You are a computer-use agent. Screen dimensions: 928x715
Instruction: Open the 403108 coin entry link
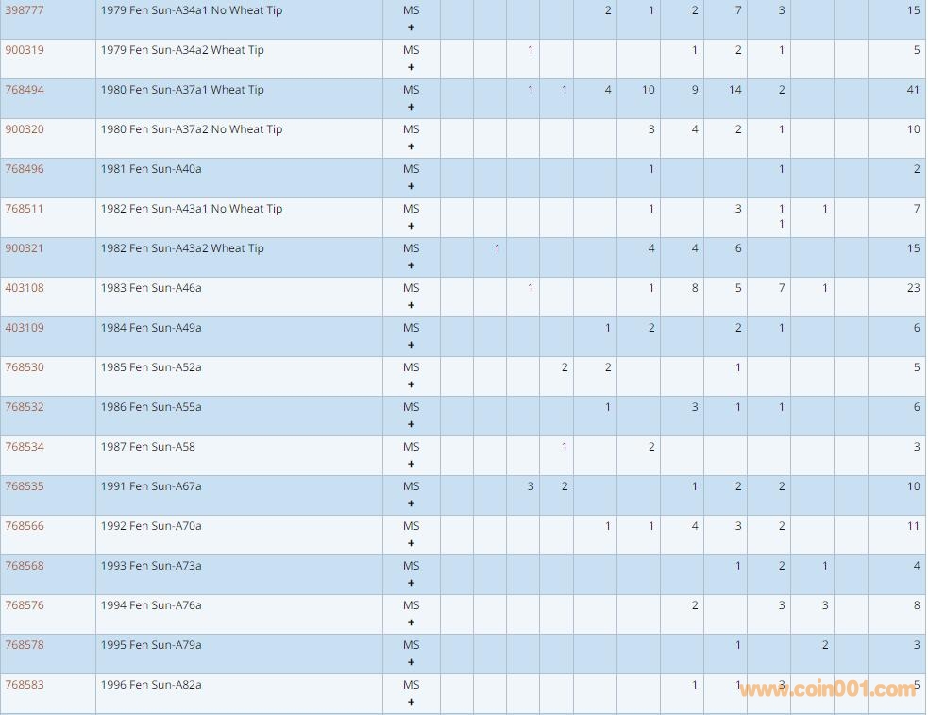pos(25,288)
